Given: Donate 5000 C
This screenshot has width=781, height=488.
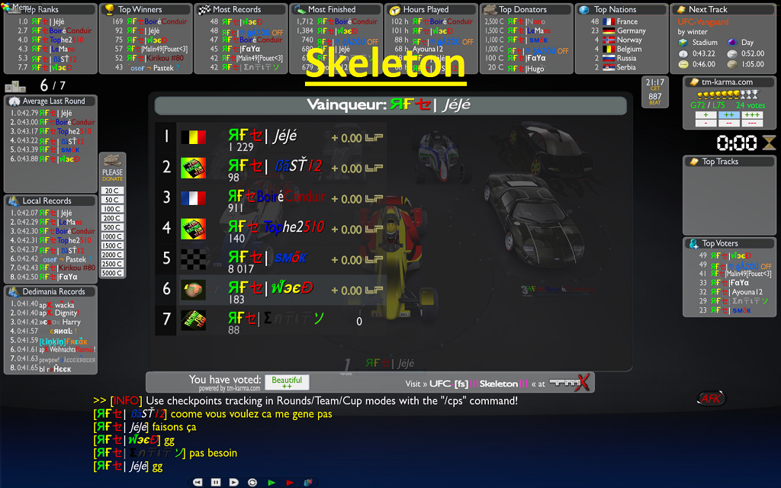Looking at the screenshot, I should click(x=113, y=274).
